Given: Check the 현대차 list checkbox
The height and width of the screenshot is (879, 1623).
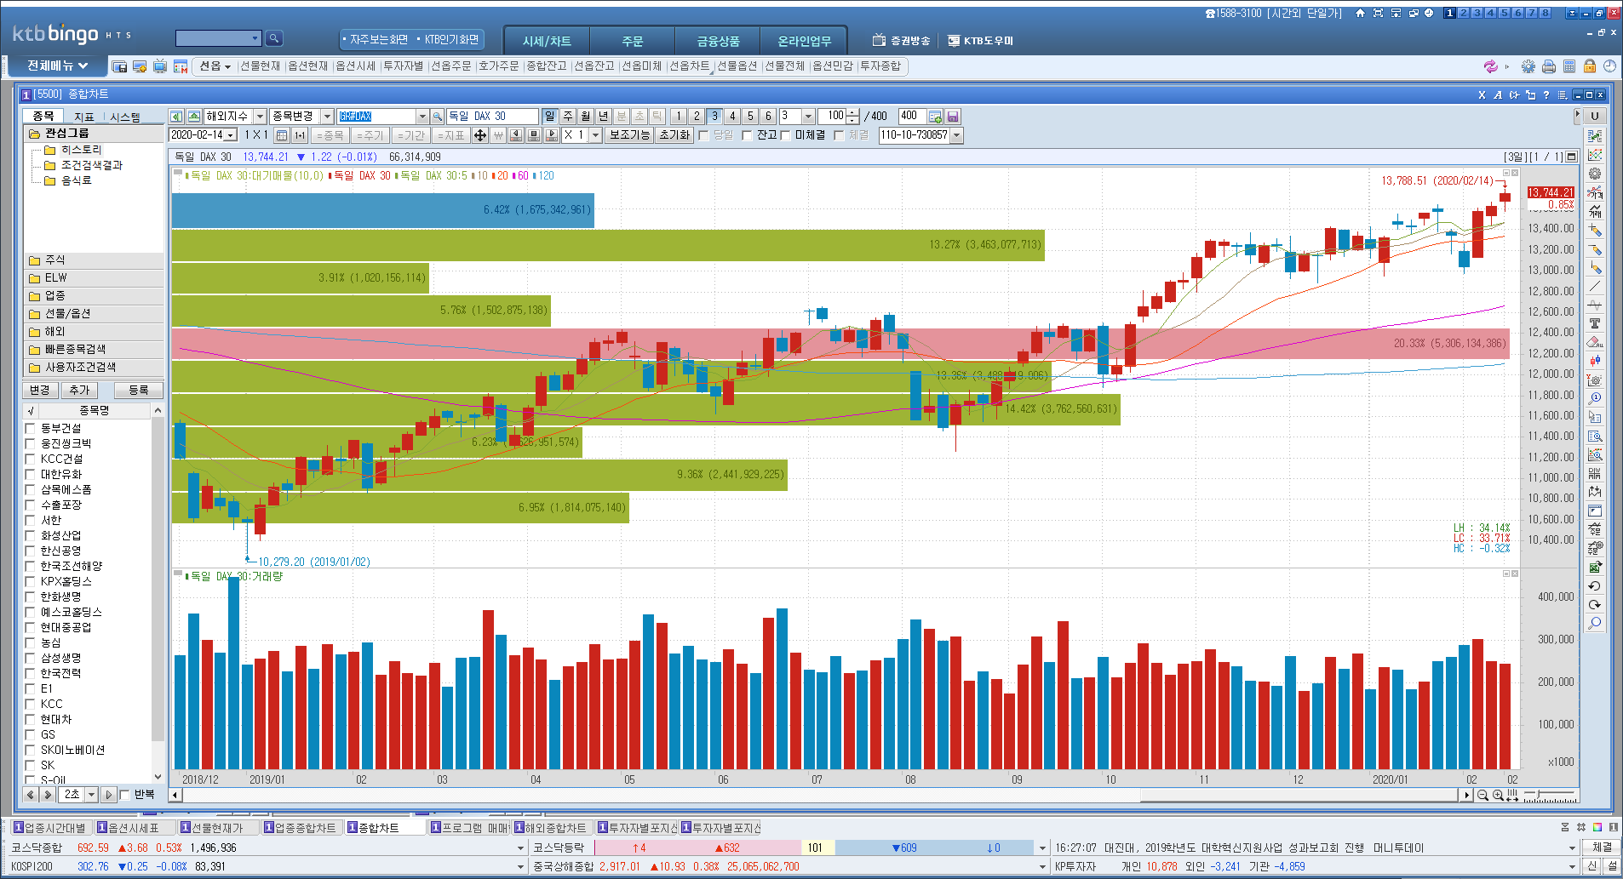Looking at the screenshot, I should (x=31, y=719).
